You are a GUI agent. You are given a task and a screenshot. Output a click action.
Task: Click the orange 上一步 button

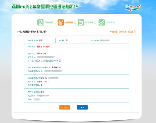(65, 107)
